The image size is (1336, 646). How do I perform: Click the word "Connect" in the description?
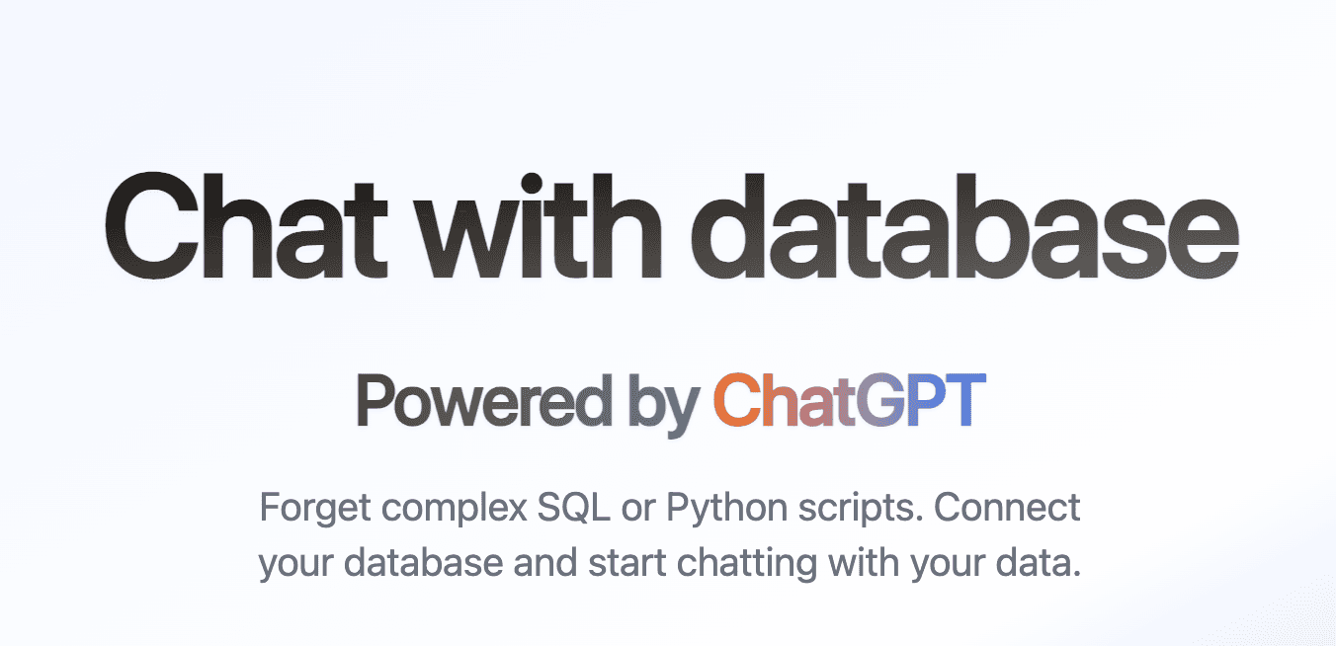point(1007,509)
